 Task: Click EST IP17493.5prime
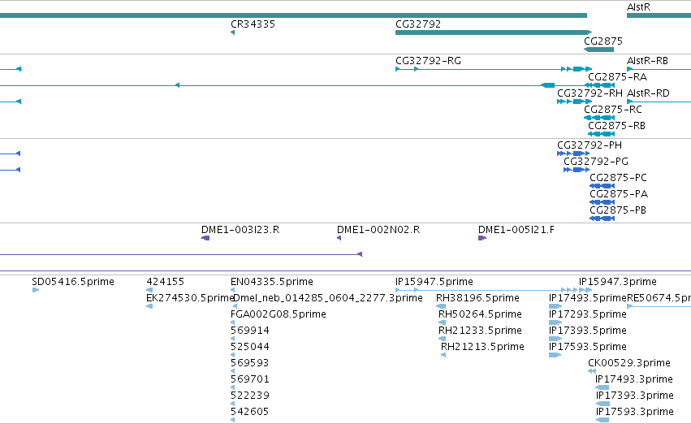point(587,298)
